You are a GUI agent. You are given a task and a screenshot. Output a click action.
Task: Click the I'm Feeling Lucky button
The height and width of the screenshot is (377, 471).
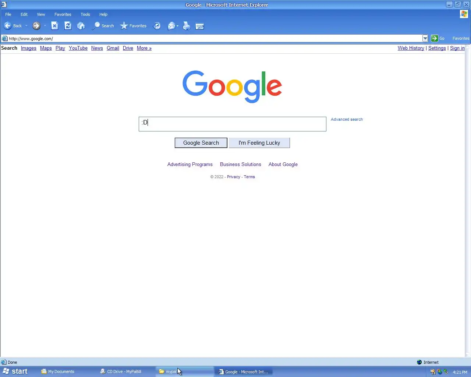[x=259, y=143]
